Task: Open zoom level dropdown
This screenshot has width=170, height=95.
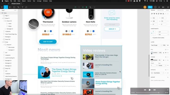Action: point(164,7)
